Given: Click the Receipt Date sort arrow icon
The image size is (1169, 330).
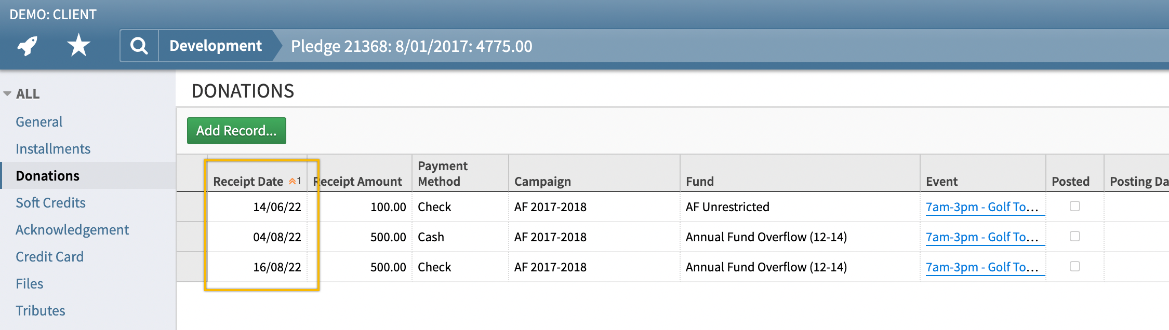Looking at the screenshot, I should (293, 181).
